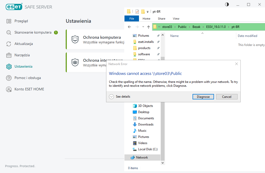Viewport: 265px width, 173px height.
Task: Select Network in the navigation pane
Action: pyautogui.click(x=142, y=158)
